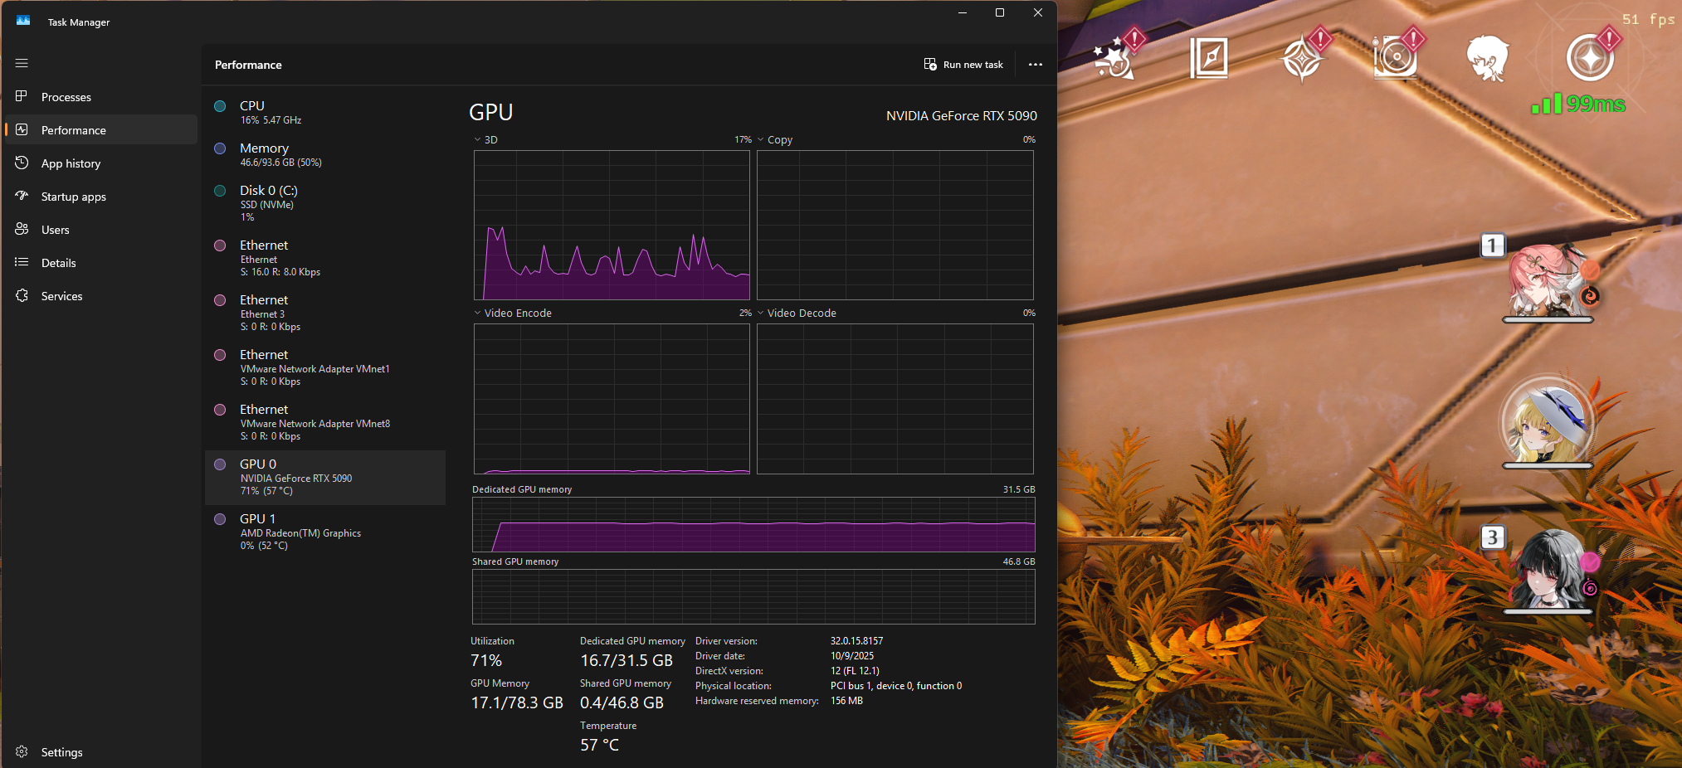The height and width of the screenshot is (768, 1682).
Task: Click the green signal bars ping indicator
Action: [1547, 104]
